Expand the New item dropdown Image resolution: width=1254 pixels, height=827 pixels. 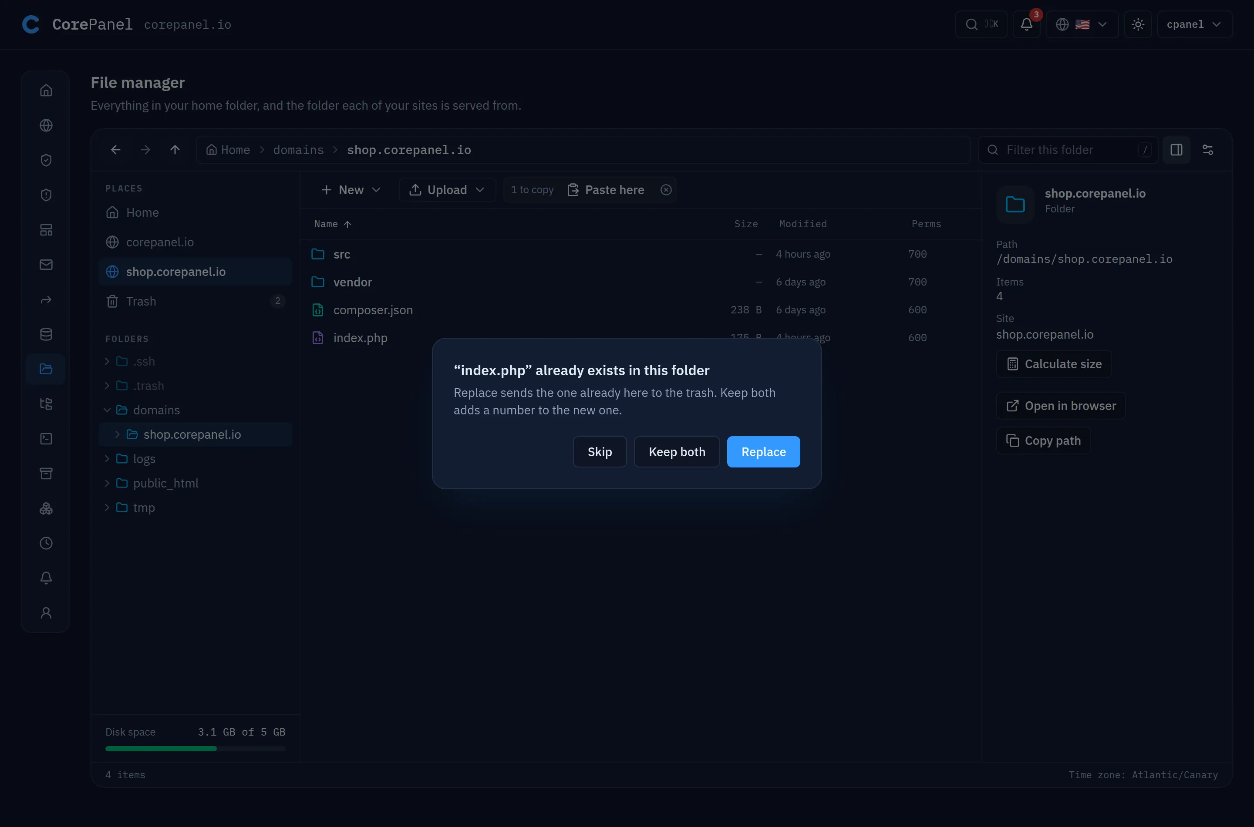point(351,190)
